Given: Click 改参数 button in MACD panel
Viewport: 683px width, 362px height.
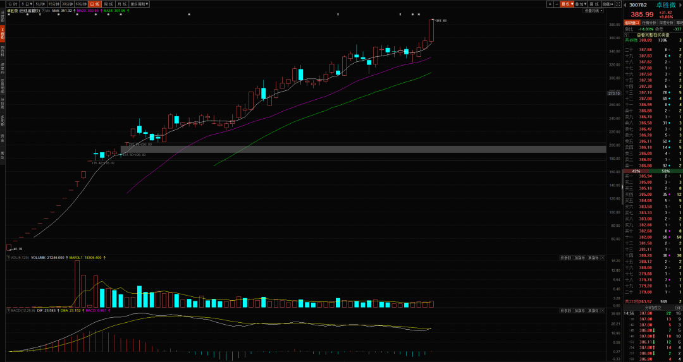Looking at the screenshot, I should click(x=565, y=311).
